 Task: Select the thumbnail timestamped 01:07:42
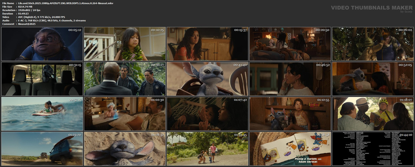click(207, 114)
